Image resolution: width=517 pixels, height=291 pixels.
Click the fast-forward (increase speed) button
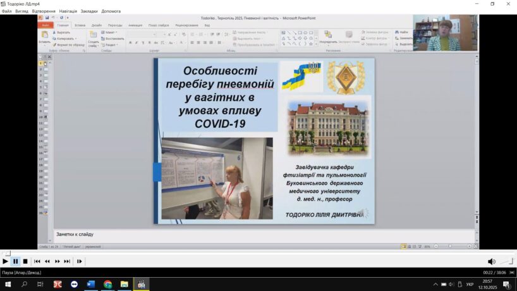pos(58,261)
